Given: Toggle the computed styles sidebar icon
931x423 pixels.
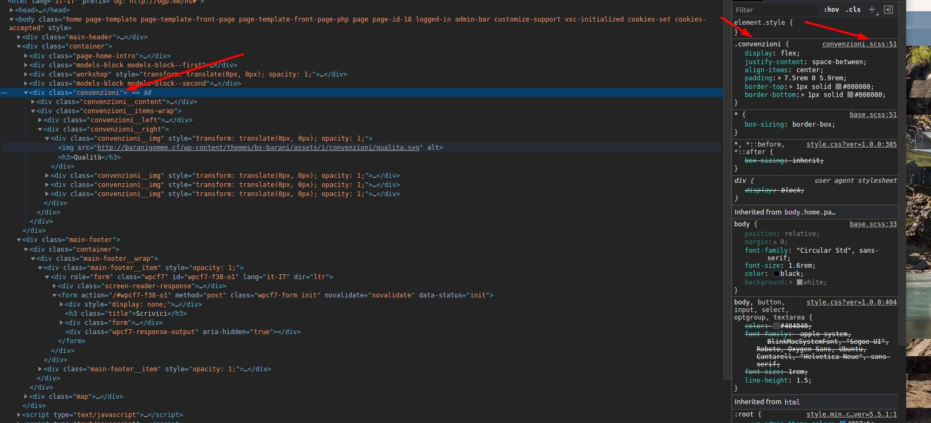Looking at the screenshot, I should pos(888,9).
